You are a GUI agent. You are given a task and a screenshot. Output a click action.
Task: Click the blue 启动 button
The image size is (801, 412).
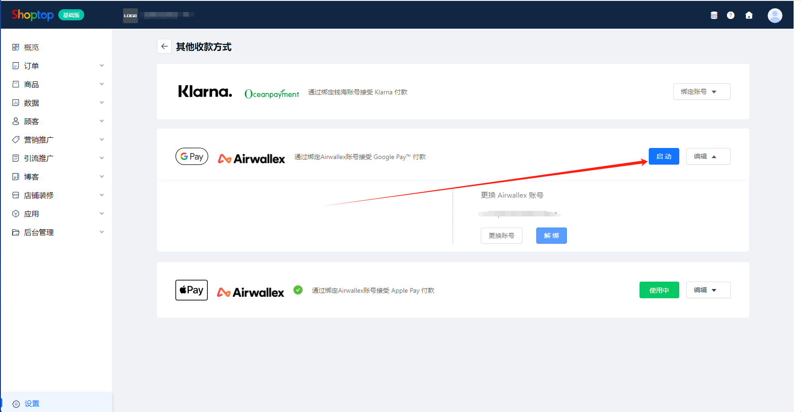(x=664, y=156)
